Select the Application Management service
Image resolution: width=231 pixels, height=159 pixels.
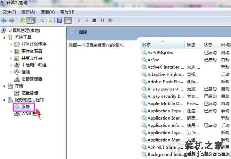(166, 140)
